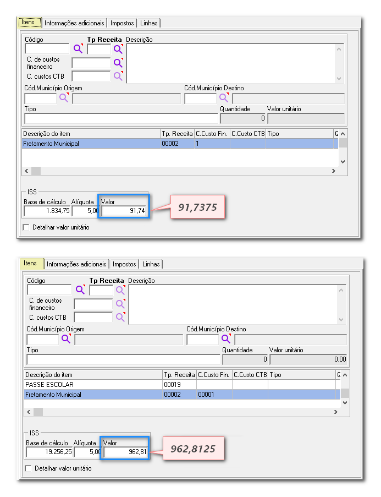The width and height of the screenshot is (381, 497).
Task: Click Alíquota field in lower panel
Action: [x=88, y=452]
